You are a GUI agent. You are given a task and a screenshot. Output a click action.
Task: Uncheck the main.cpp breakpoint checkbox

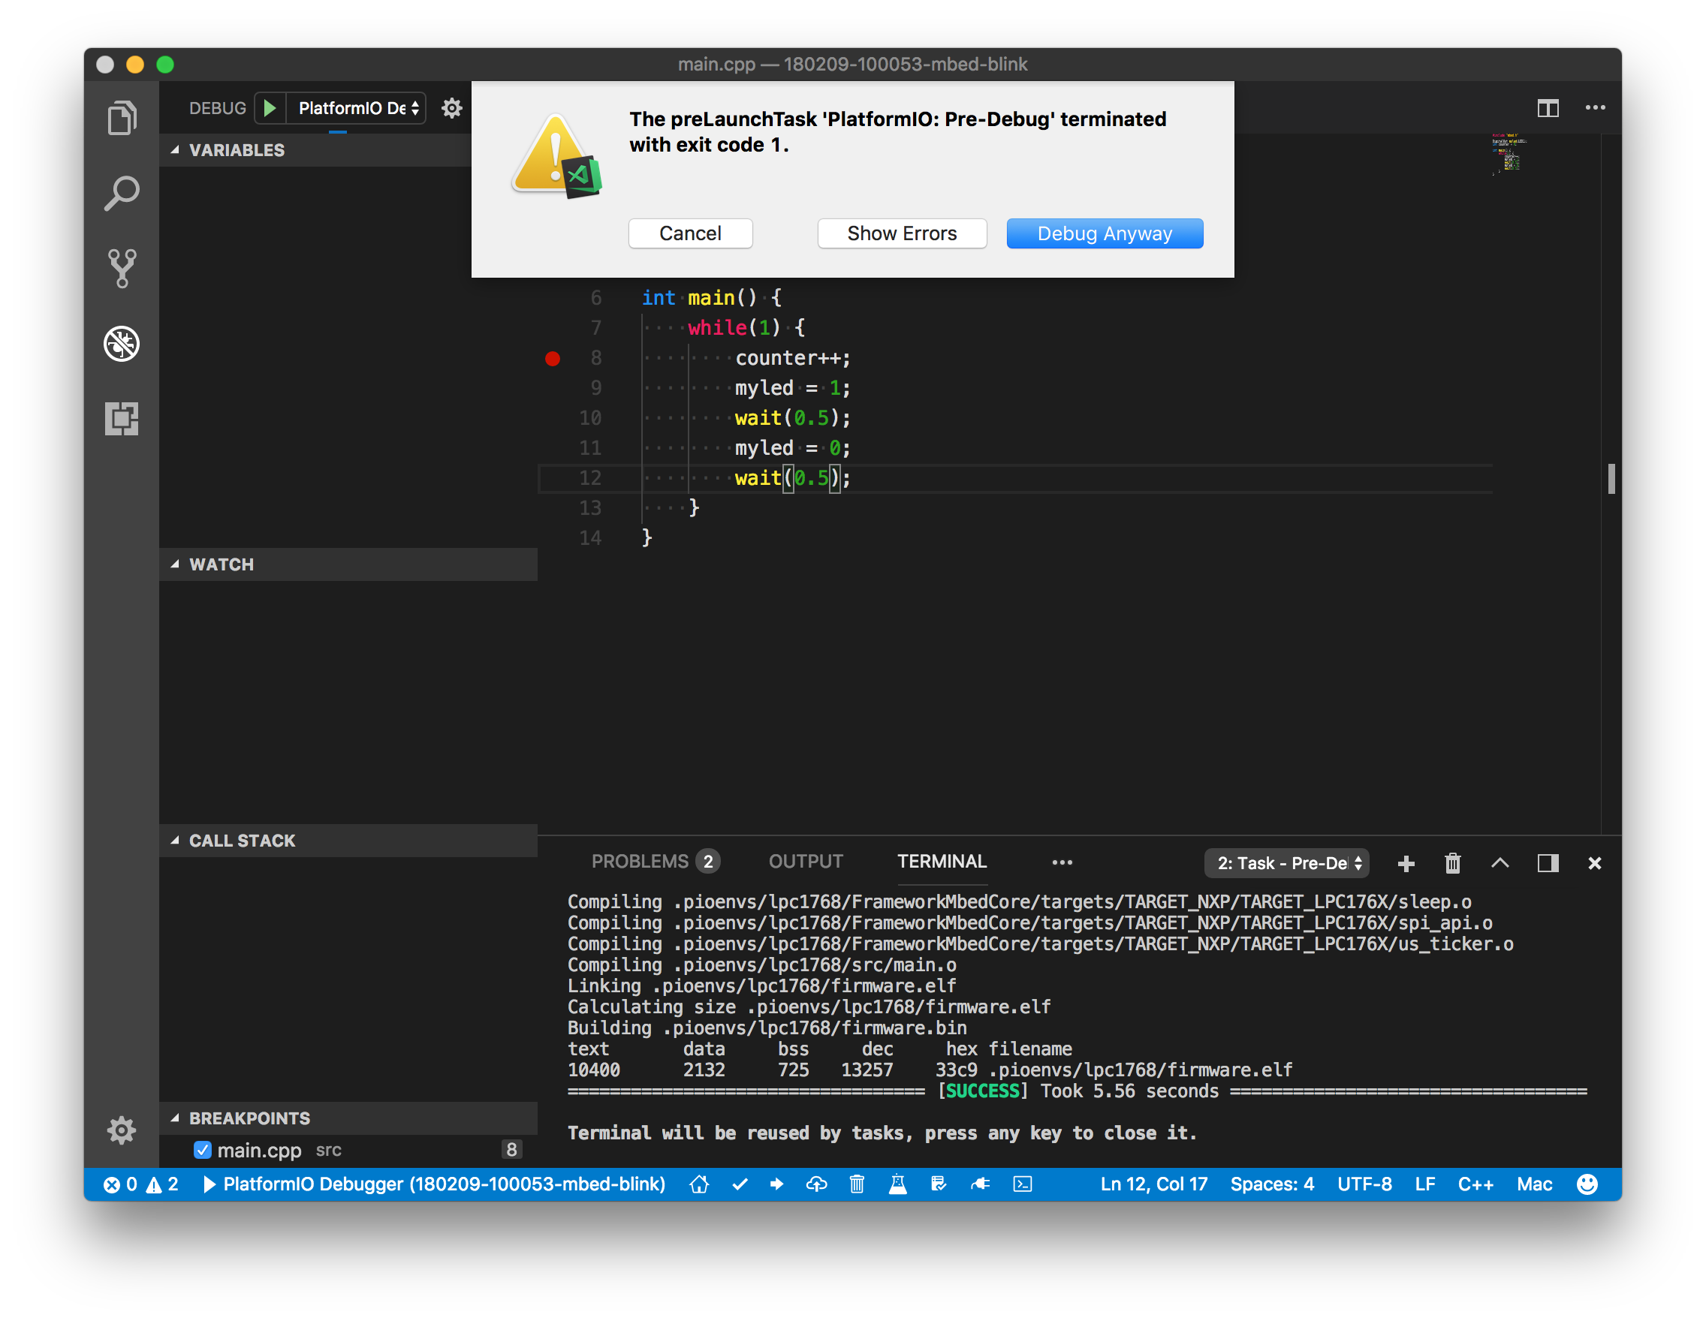(202, 1149)
